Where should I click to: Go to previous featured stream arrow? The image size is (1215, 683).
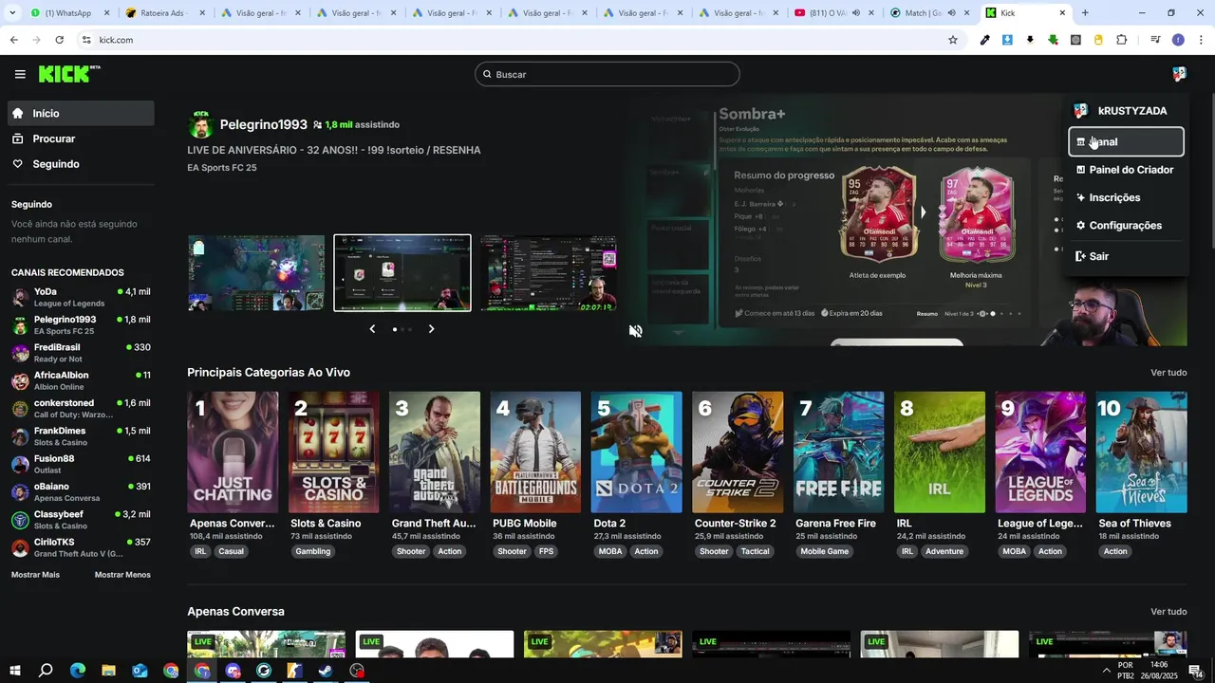(x=372, y=329)
